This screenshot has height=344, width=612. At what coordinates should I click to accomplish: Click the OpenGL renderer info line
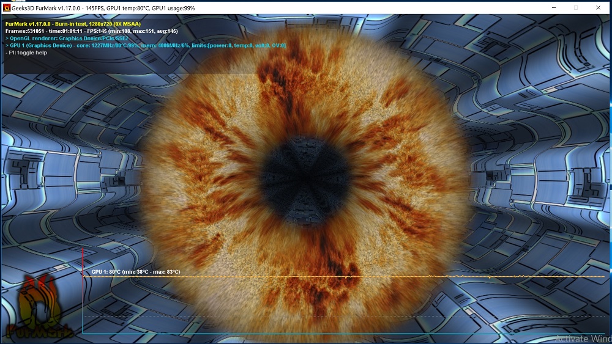click(x=67, y=38)
